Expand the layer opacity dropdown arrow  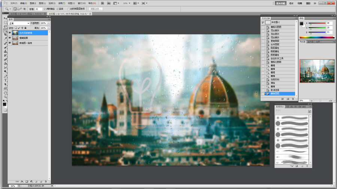[49, 23]
